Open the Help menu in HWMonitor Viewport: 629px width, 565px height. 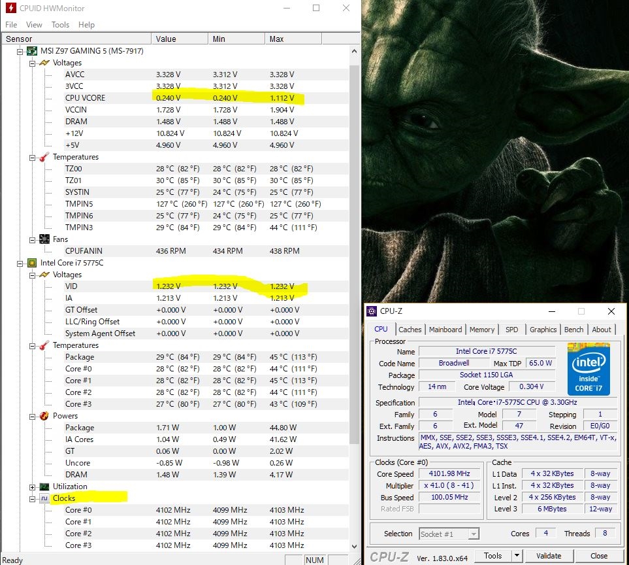(x=86, y=25)
